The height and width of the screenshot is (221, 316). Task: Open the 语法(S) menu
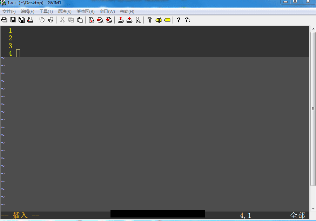[x=64, y=11]
